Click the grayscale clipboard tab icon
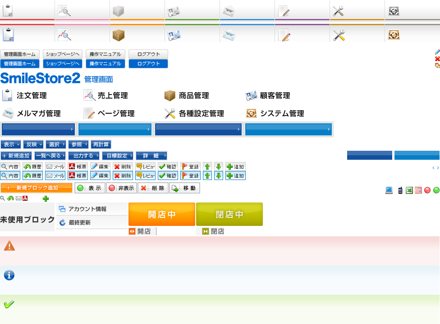Screen dimensions: 440x324 8,11
